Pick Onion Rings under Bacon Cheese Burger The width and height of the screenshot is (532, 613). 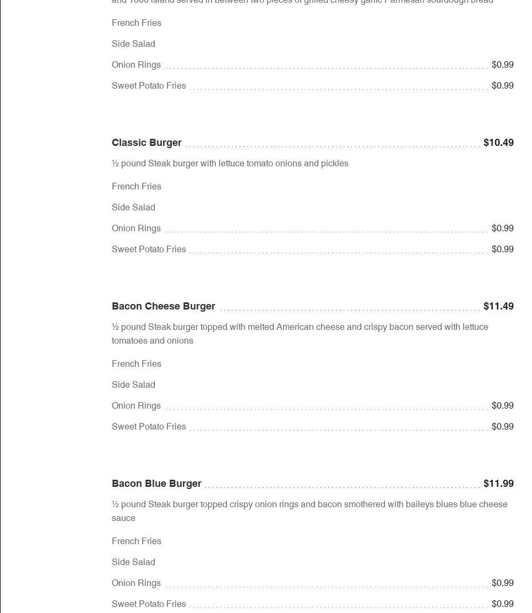[x=136, y=406]
